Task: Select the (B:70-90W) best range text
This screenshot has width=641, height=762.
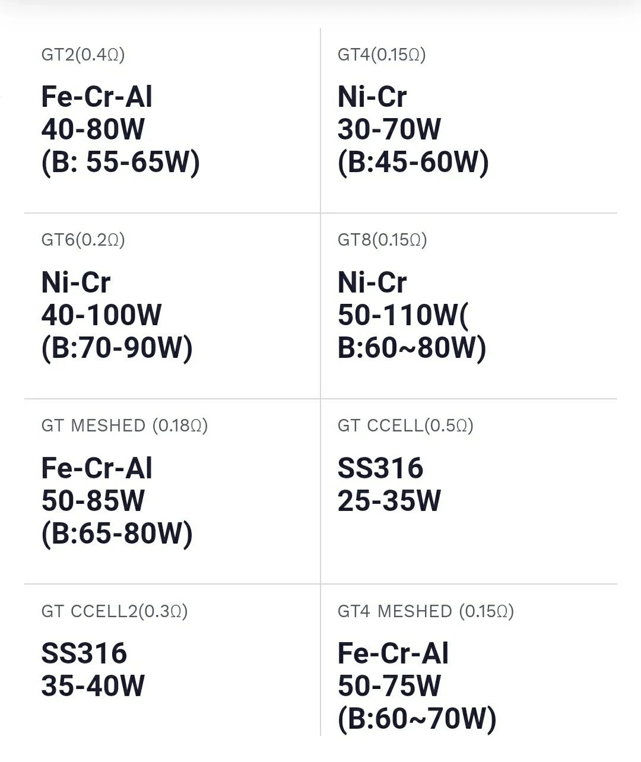Action: tap(117, 348)
